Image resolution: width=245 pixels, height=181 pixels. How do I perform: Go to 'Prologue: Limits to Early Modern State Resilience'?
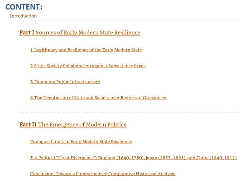pyautogui.click(x=81, y=142)
